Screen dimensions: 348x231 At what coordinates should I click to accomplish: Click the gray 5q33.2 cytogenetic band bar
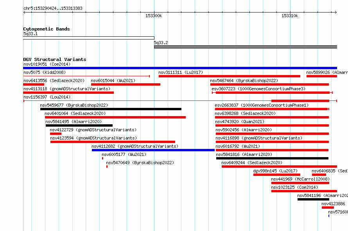(x=246, y=47)
